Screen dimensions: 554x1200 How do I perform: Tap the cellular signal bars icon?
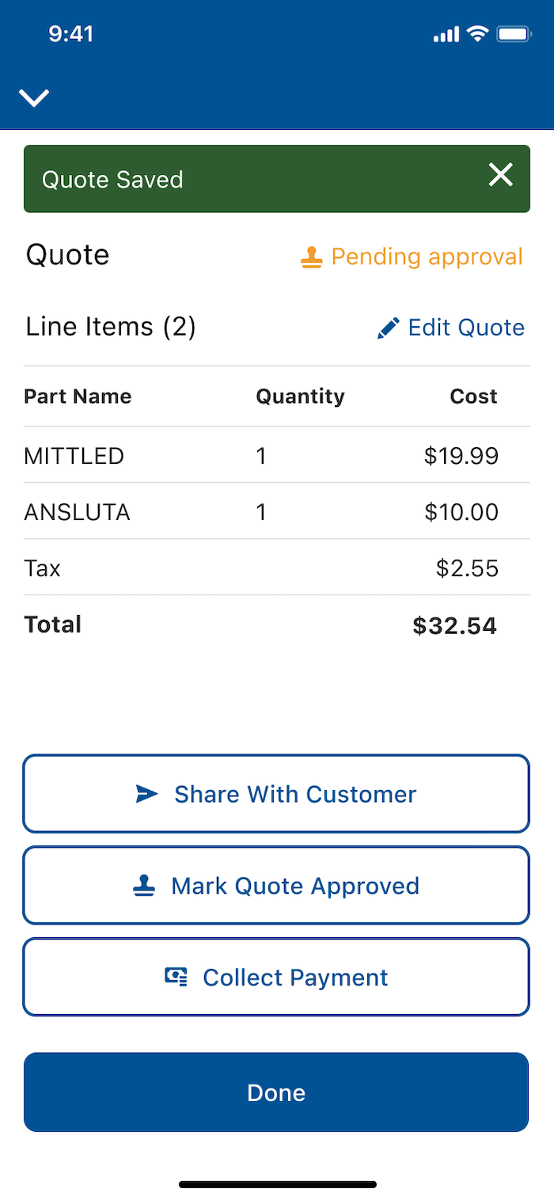[446, 35]
